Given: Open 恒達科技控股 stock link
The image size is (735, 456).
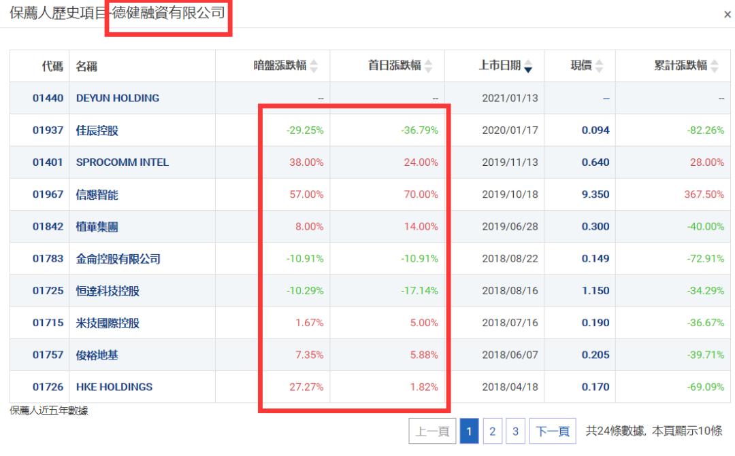Looking at the screenshot, I should (108, 291).
